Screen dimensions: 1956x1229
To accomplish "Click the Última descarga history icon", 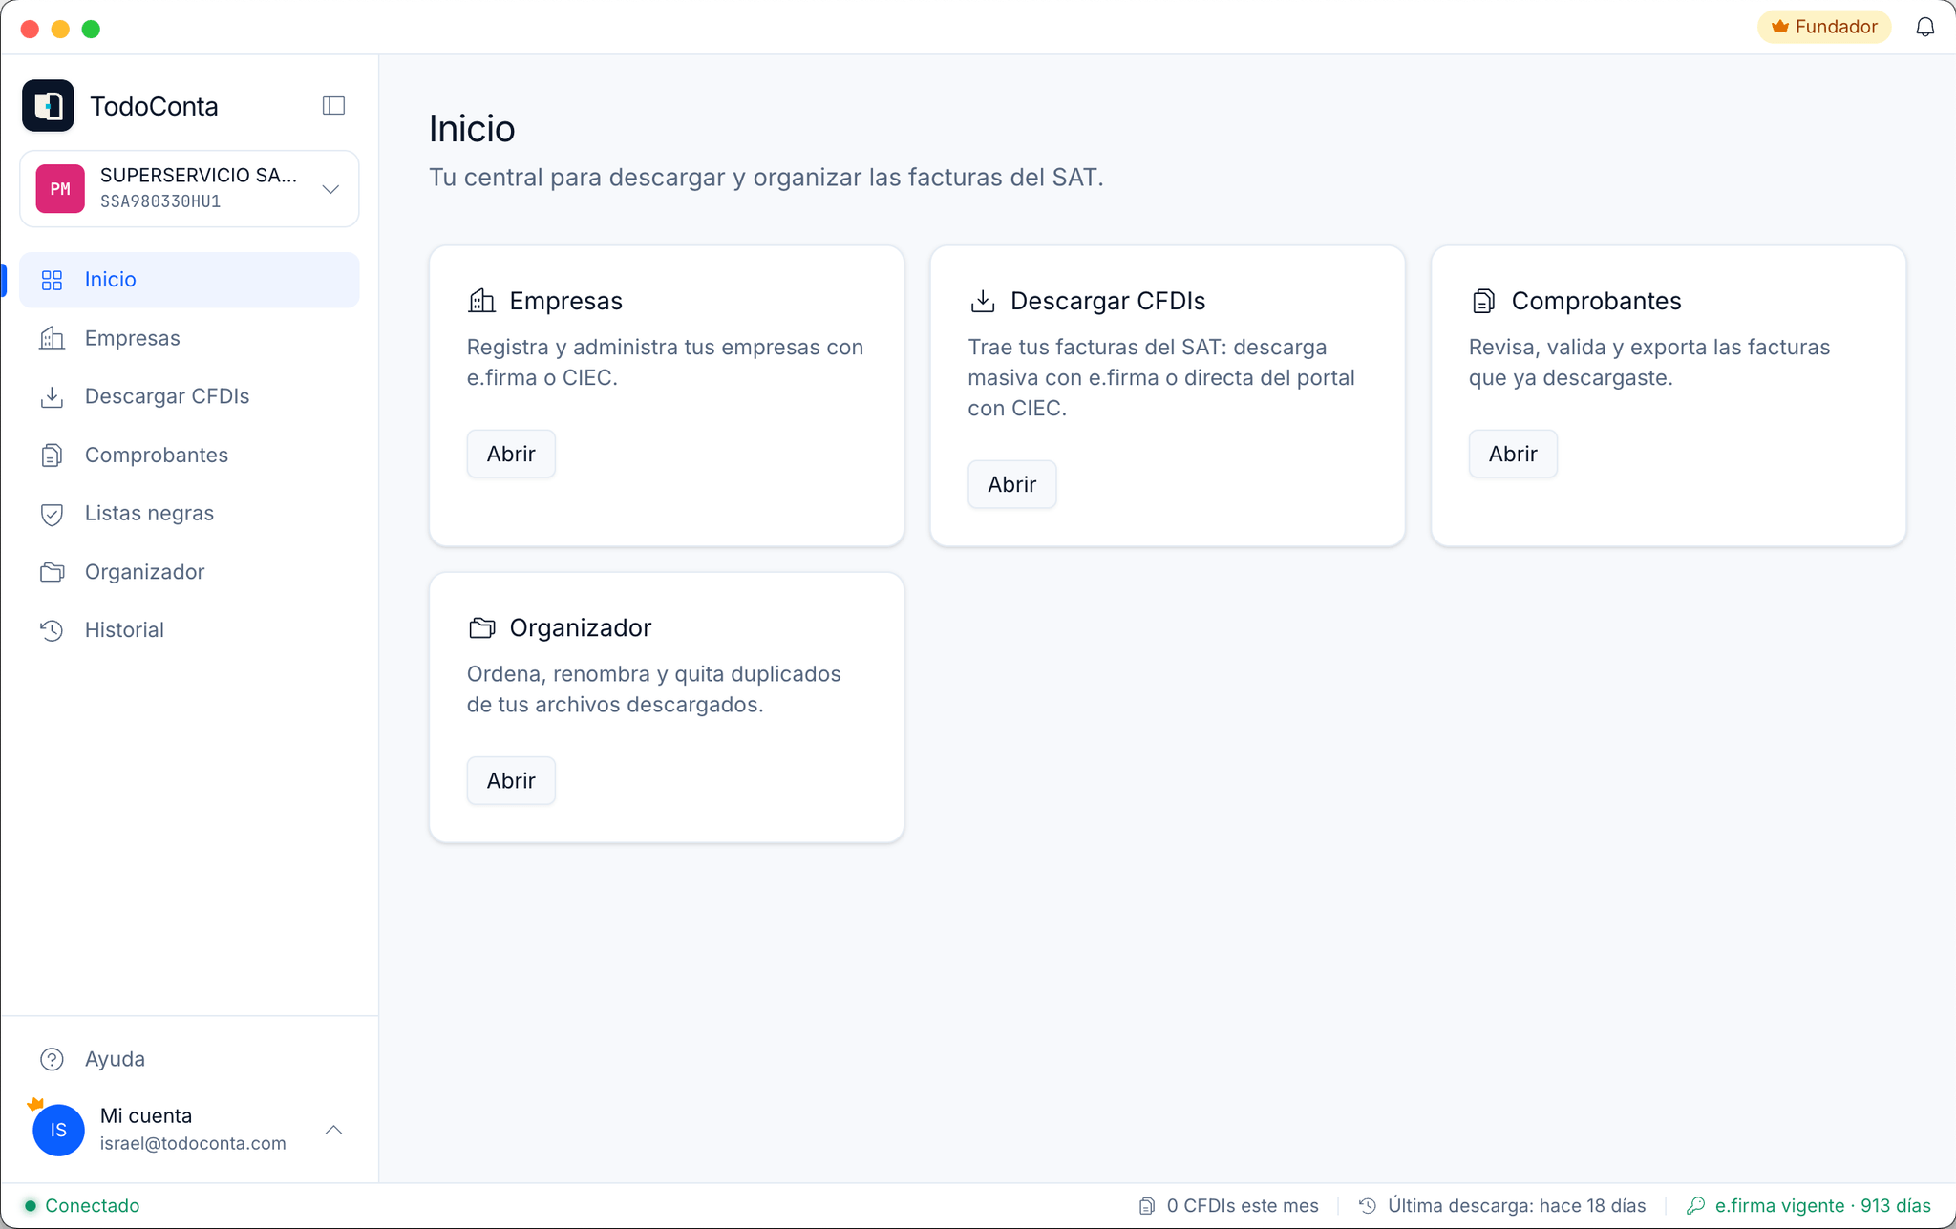I will coord(1368,1206).
